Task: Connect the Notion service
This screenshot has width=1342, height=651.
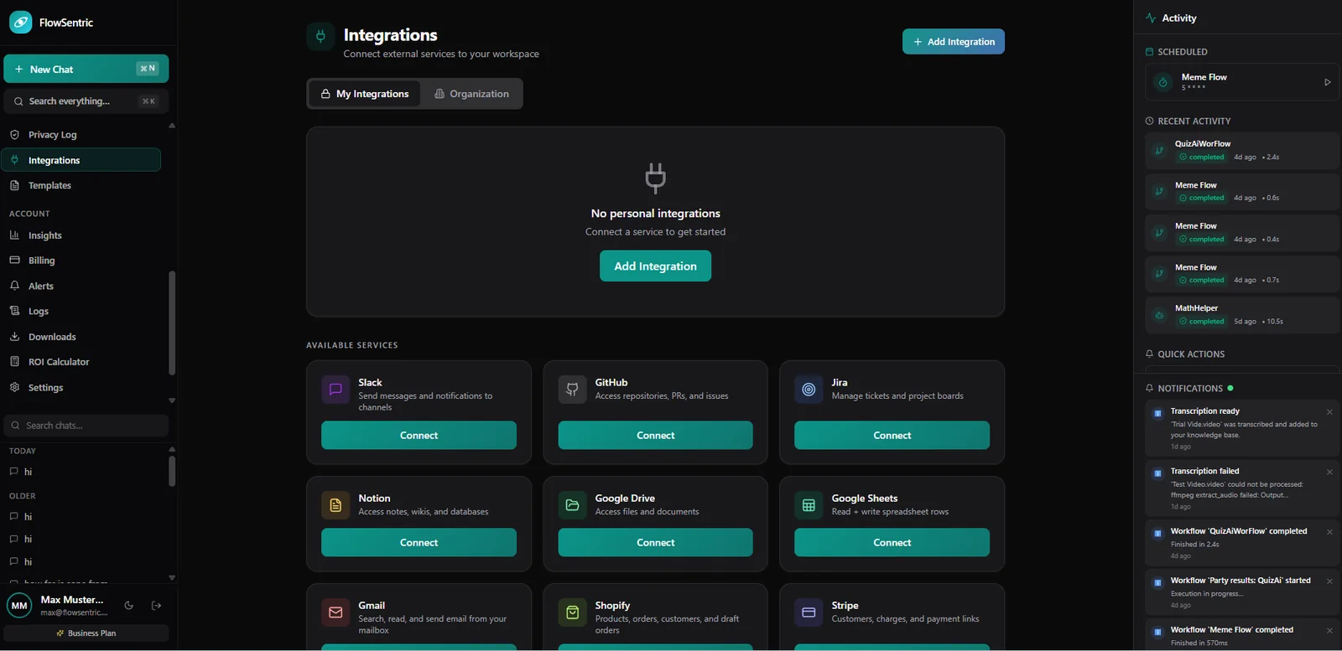Action: (419, 543)
